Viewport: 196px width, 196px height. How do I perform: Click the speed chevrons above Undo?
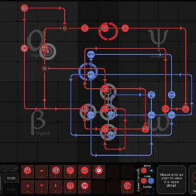[x=9, y=168]
